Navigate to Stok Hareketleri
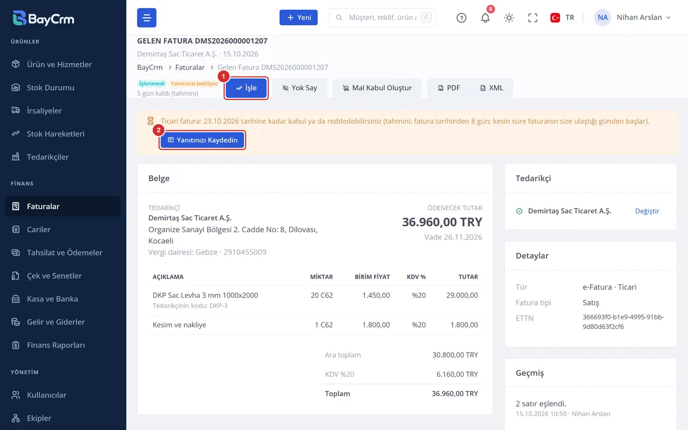Viewport: 688px width, 430px height. 63,134
